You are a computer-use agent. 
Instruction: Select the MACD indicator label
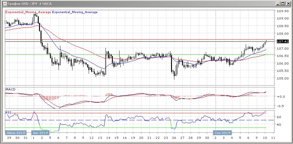point(10,89)
